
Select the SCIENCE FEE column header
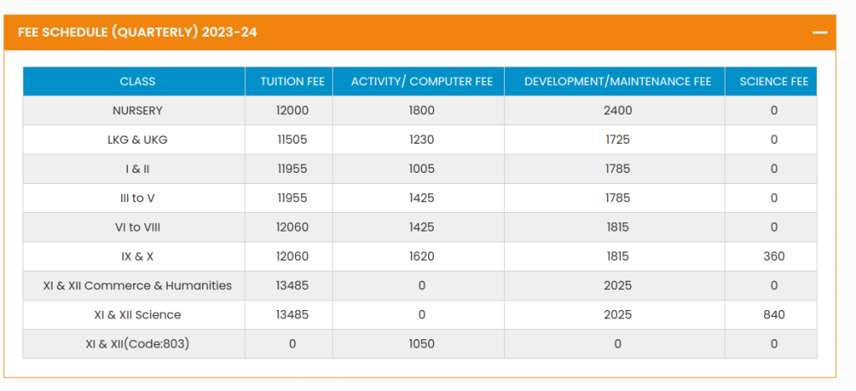point(773,81)
